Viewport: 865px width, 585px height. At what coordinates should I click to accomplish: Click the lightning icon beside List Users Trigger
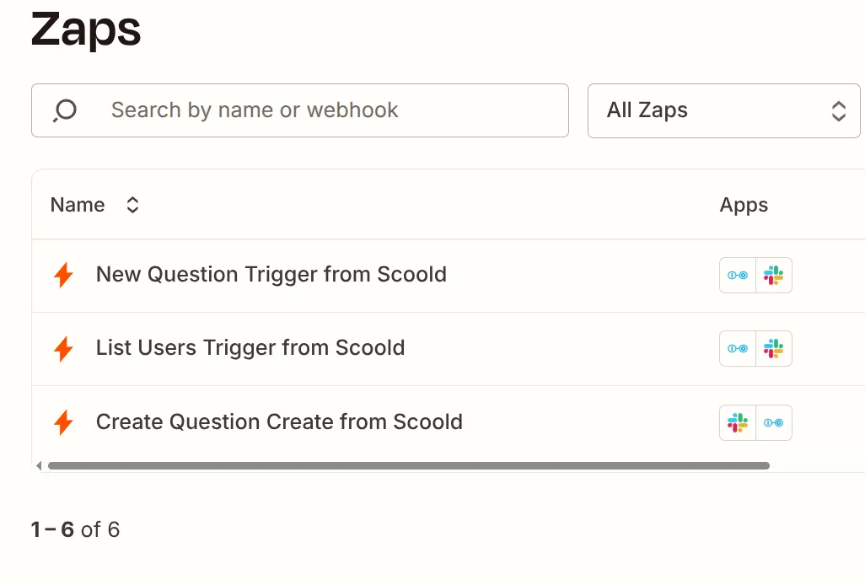pyautogui.click(x=62, y=347)
